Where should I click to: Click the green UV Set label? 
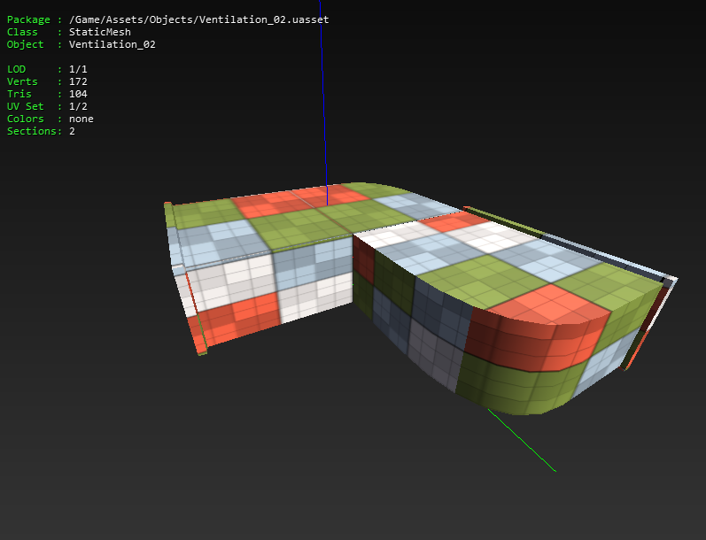tap(25, 106)
